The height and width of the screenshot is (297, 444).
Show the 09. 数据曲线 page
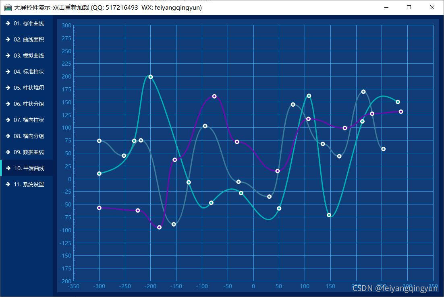coord(26,152)
